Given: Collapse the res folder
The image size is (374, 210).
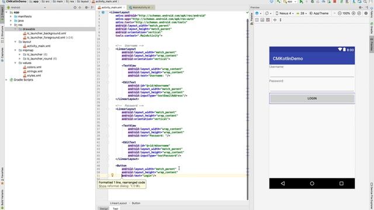Looking at the screenshot, I should 11,24.
